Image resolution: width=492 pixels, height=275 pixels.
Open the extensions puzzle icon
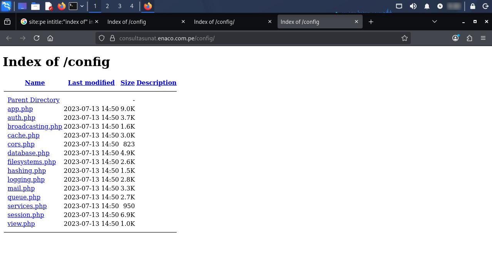pos(469,38)
